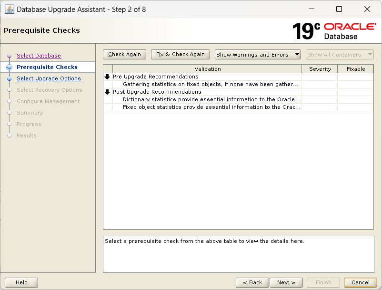Click the Java application icon in title bar
This screenshot has width=382, height=290.
click(10, 9)
